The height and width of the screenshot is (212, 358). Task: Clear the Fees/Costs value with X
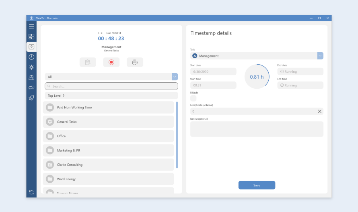(320, 111)
